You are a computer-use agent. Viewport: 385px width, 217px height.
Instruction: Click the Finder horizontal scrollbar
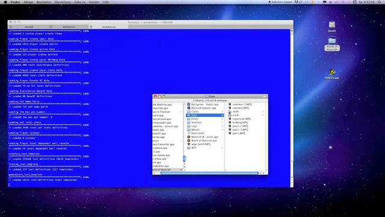[x=209, y=173]
